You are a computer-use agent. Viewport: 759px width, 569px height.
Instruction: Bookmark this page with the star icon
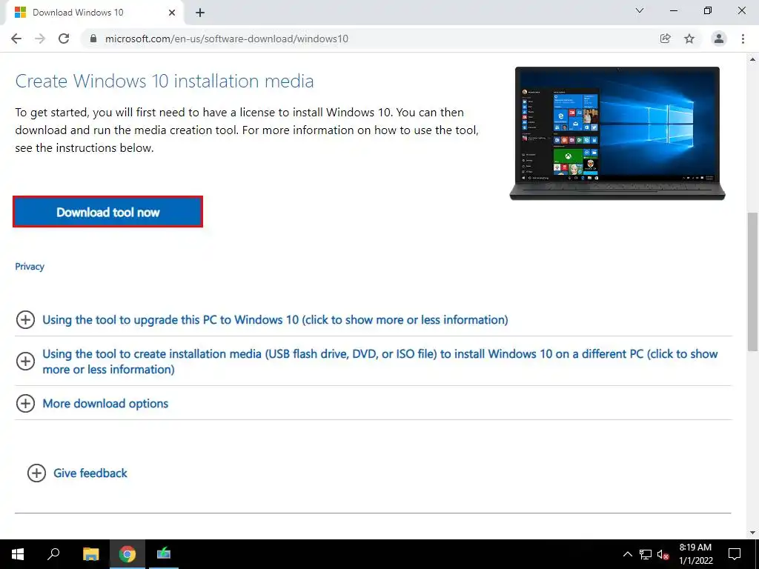tap(689, 39)
